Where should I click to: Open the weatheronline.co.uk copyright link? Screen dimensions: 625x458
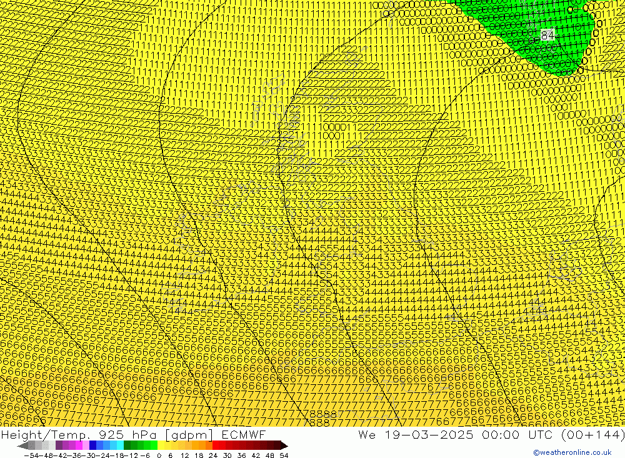(572, 453)
